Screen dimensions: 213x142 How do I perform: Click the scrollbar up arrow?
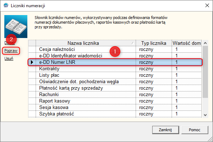coord(205,43)
